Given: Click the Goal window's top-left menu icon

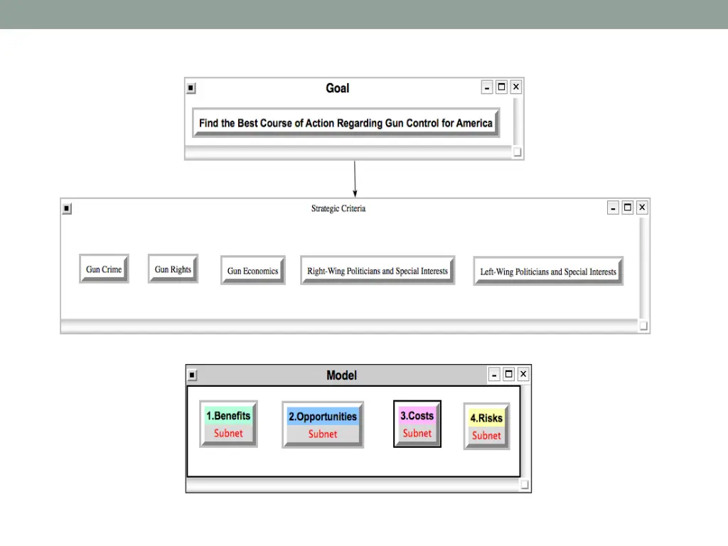Looking at the screenshot, I should coord(191,89).
